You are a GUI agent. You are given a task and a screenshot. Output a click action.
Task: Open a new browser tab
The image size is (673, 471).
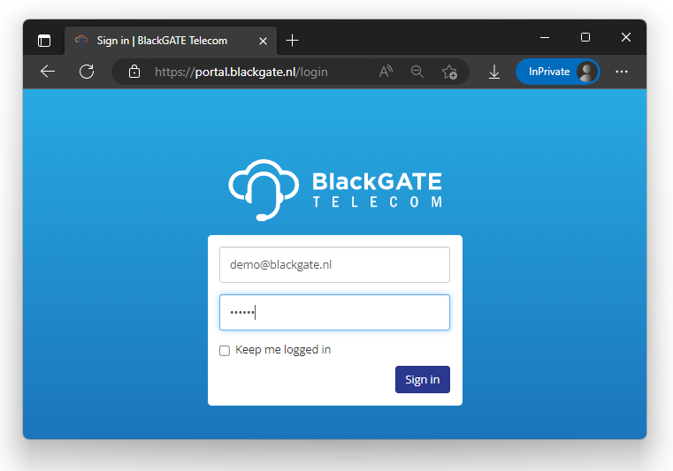pyautogui.click(x=293, y=41)
